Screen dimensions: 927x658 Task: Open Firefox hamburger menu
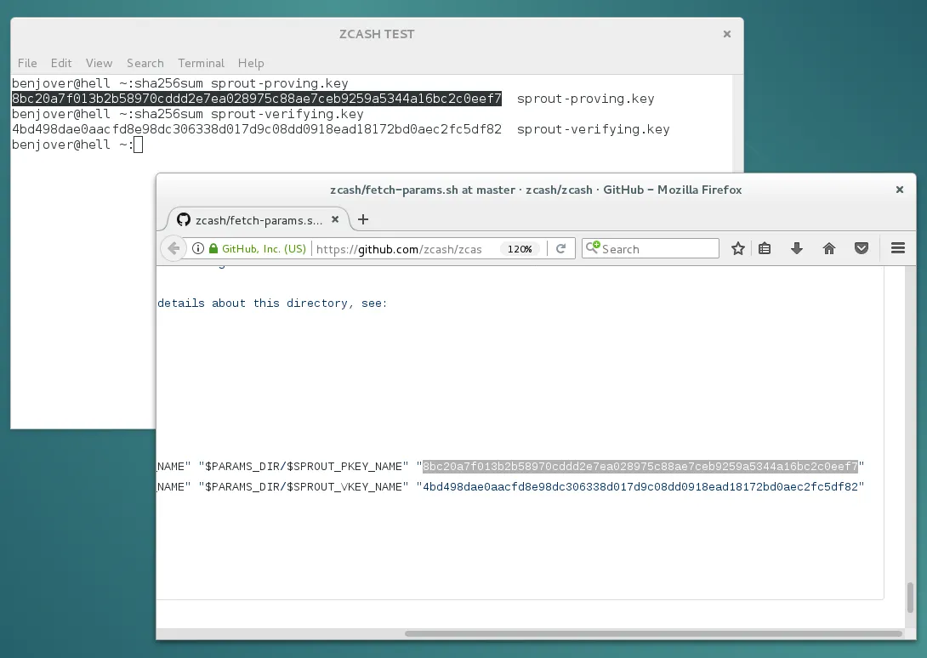(898, 248)
